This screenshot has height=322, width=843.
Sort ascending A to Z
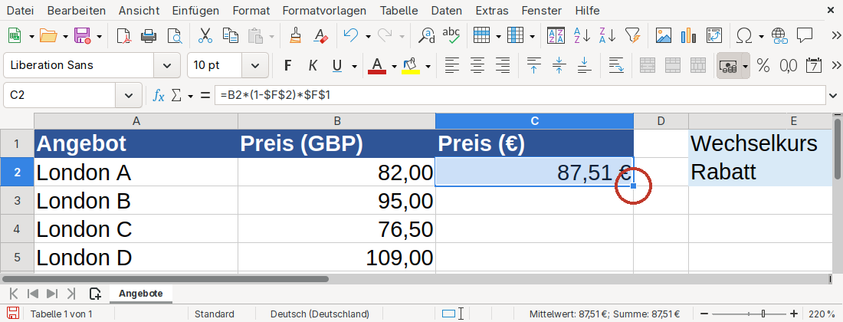[x=582, y=36]
